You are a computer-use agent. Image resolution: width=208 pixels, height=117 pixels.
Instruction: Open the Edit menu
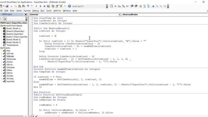(x=6, y=11)
